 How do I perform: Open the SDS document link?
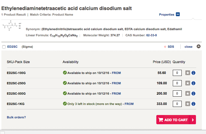click(171, 47)
